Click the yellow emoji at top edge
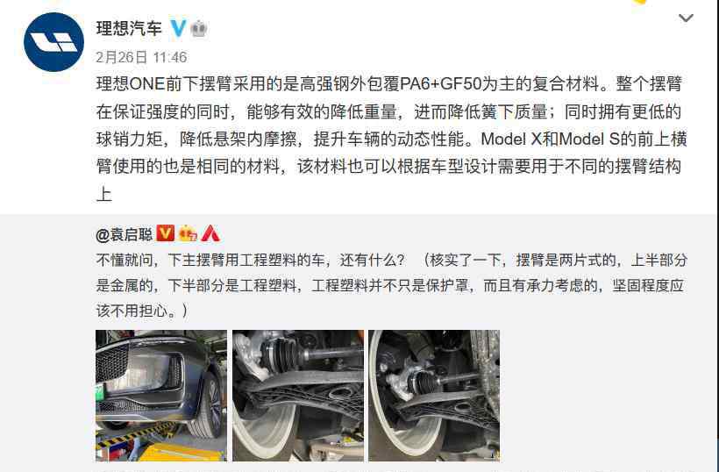Image resolution: width=719 pixels, height=472 pixels. [639, 2]
